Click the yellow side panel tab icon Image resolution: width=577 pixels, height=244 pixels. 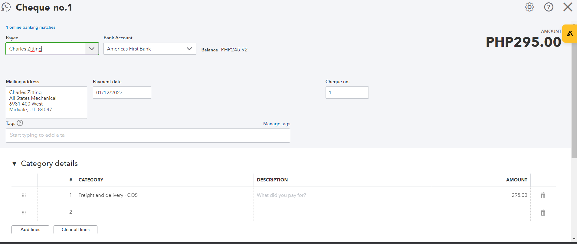coord(570,34)
